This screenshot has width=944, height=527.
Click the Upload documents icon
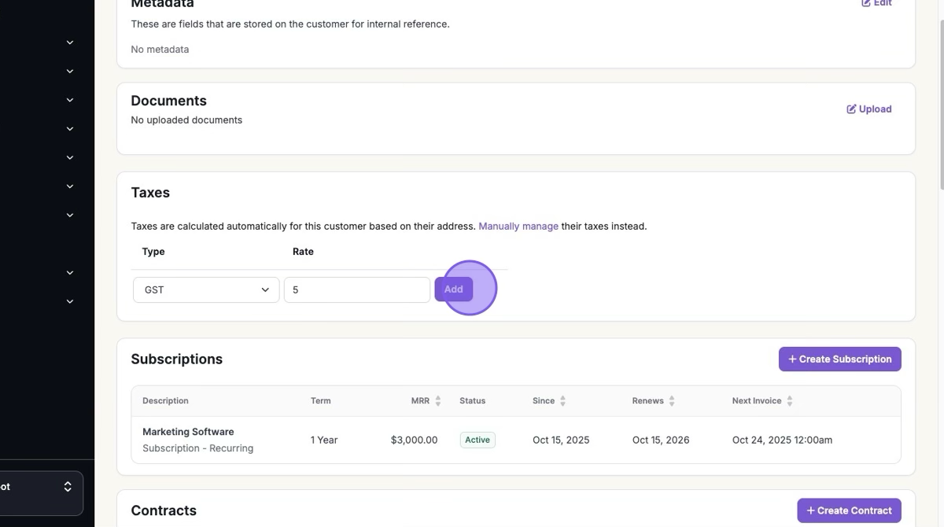pyautogui.click(x=851, y=109)
